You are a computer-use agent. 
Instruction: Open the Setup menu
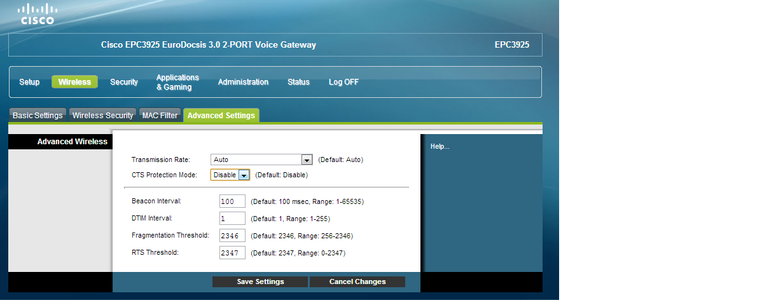[x=29, y=82]
